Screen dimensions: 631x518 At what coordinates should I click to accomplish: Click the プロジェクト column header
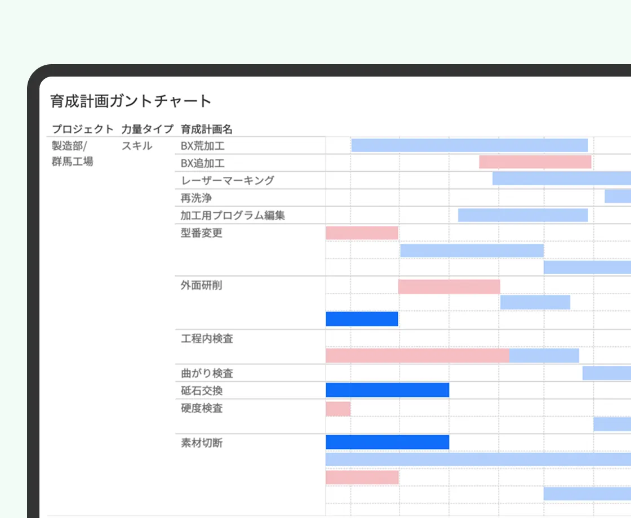tap(82, 129)
